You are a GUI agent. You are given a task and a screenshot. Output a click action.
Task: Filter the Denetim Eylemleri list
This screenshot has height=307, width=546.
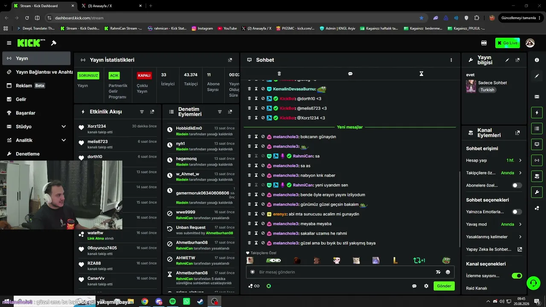pos(220,112)
